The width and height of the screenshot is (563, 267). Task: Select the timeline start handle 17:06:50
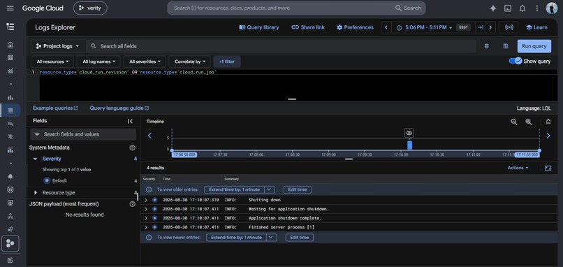coord(172,150)
